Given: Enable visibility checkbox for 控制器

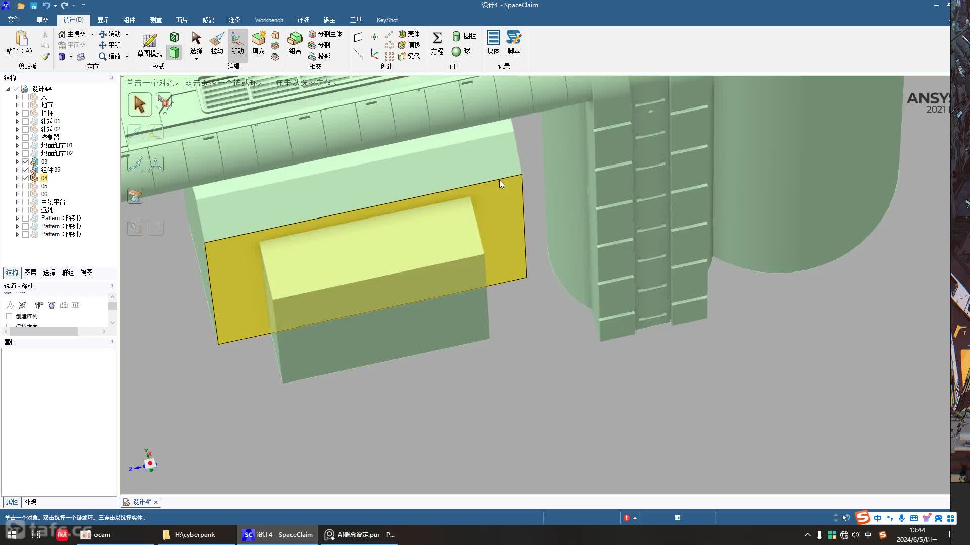Looking at the screenshot, I should (25, 138).
